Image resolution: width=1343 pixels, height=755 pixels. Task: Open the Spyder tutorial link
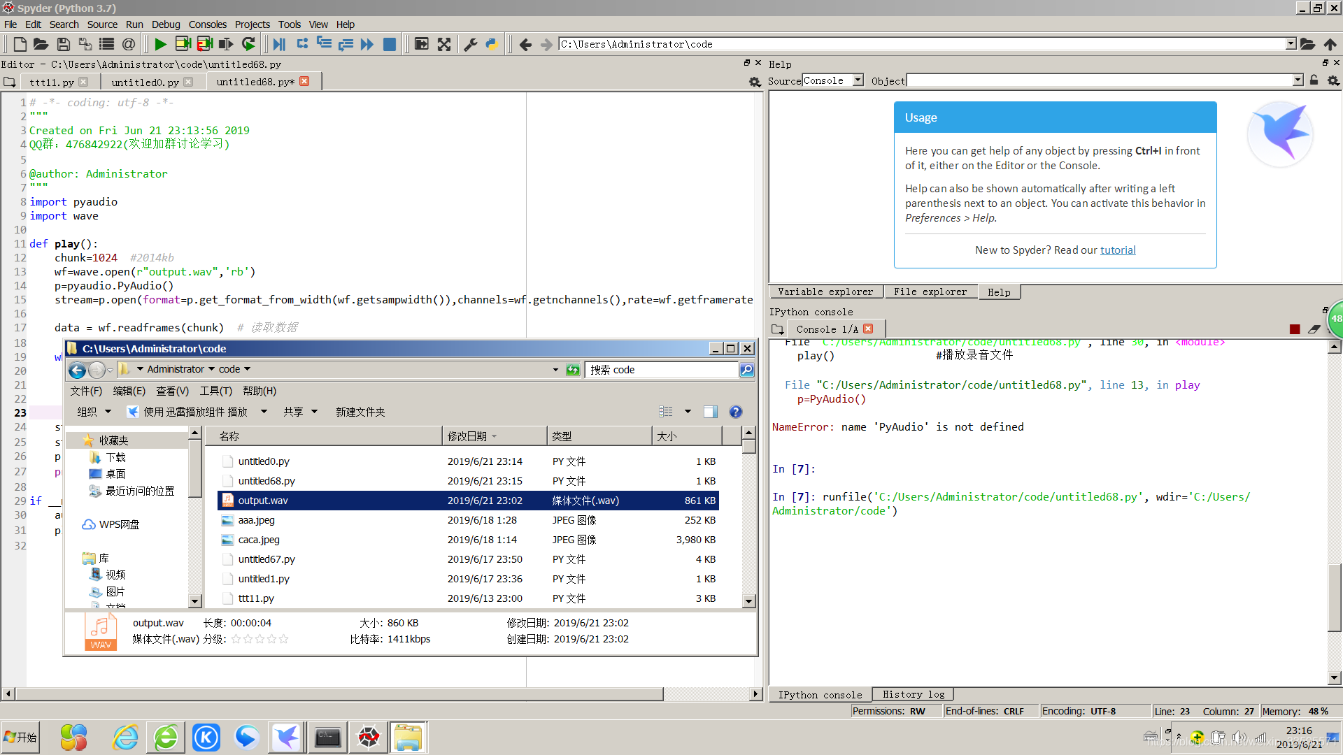(x=1118, y=250)
